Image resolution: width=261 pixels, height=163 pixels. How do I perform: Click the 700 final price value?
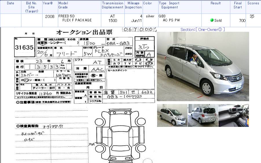click(x=242, y=21)
